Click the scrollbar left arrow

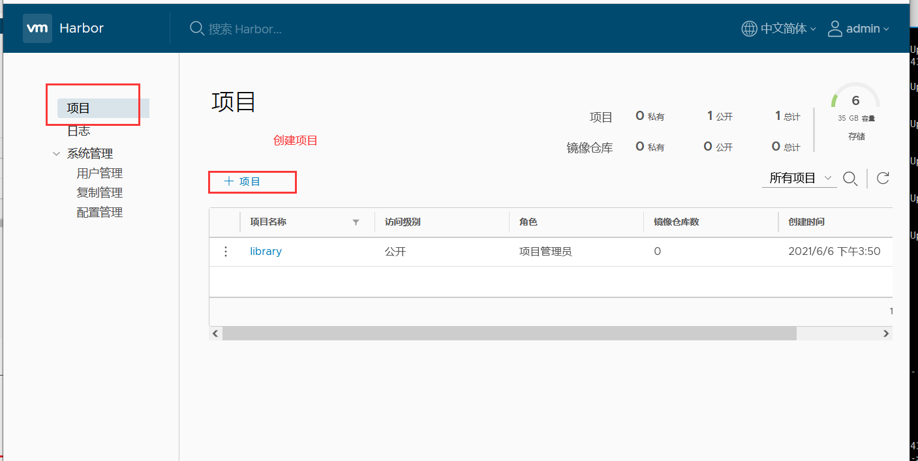click(x=216, y=333)
